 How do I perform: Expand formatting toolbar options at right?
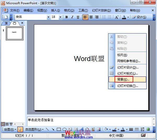tap(154, 17)
